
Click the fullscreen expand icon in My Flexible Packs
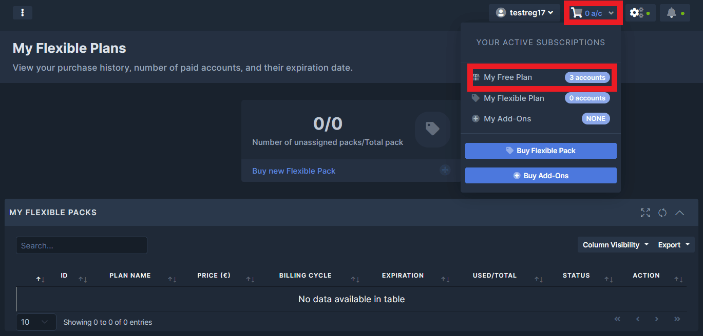click(x=645, y=213)
